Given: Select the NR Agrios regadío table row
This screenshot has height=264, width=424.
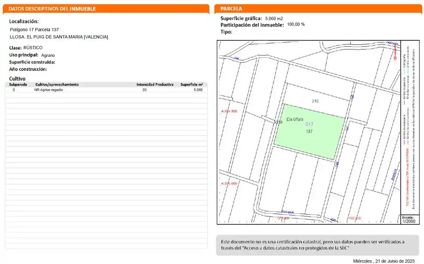Looking at the screenshot, I should pyautogui.click(x=106, y=90).
